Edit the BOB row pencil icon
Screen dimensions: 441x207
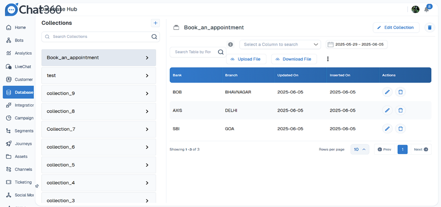(x=388, y=92)
